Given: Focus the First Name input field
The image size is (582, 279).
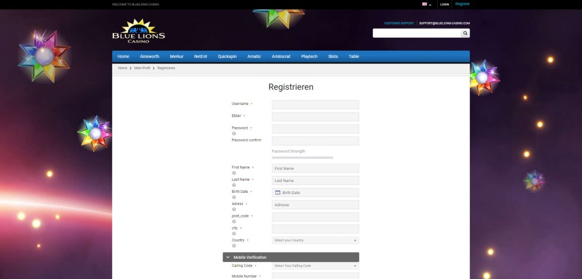Looking at the screenshot, I should pyautogui.click(x=315, y=168).
